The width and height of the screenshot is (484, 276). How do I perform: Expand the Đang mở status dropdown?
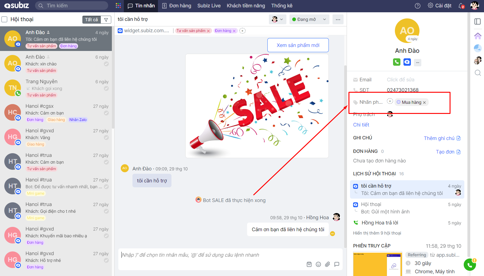[x=309, y=19]
